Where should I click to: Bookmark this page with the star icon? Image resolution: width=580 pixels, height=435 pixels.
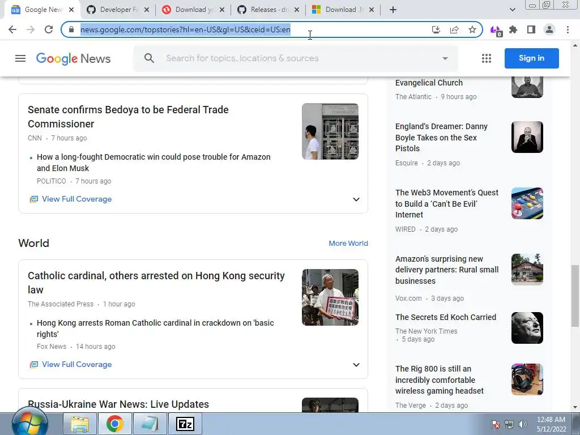coord(472,29)
